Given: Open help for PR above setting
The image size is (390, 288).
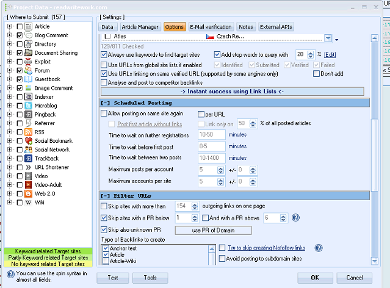Looking at the screenshot, I should coord(295,218).
